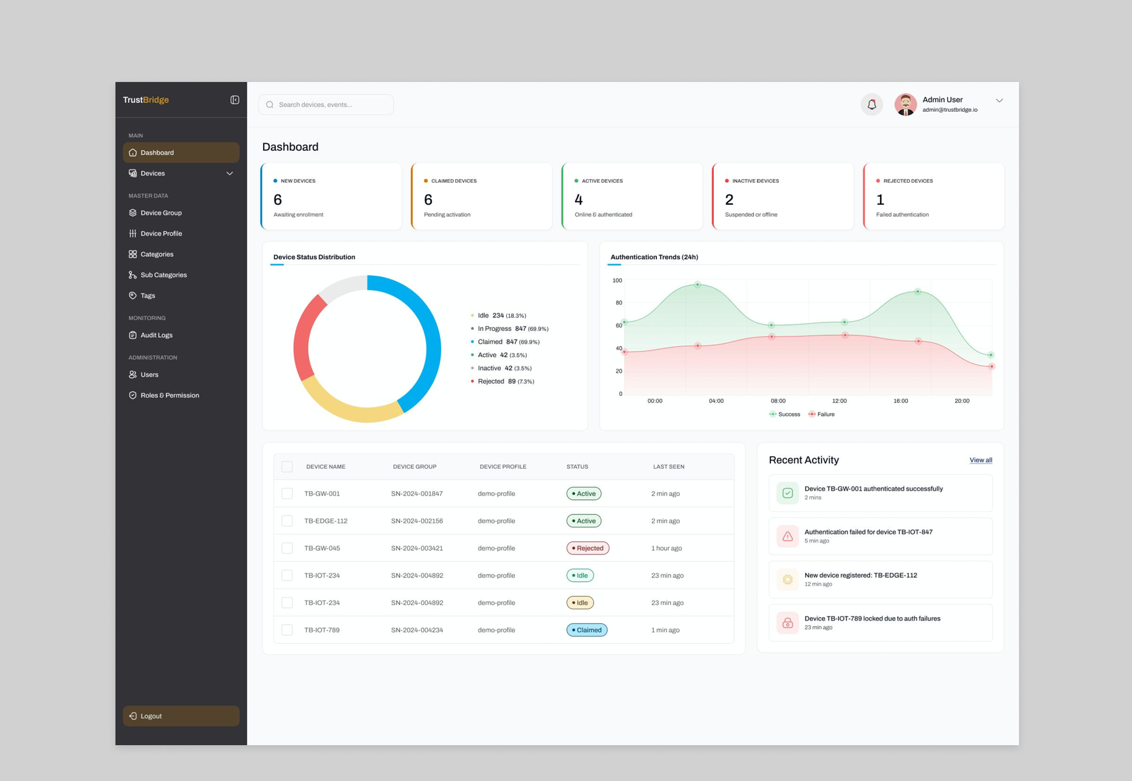The image size is (1132, 781).
Task: Open Sub Categories in sidebar
Action: tap(181, 275)
